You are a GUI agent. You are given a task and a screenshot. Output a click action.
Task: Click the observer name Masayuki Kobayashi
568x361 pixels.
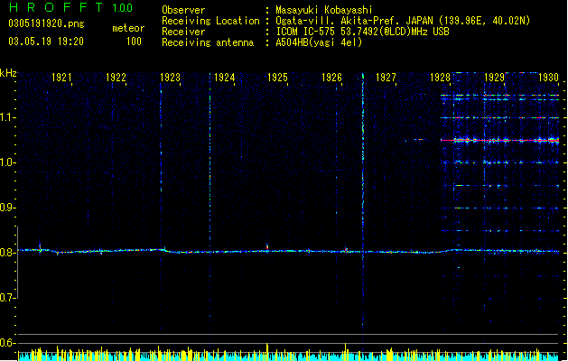pos(324,10)
